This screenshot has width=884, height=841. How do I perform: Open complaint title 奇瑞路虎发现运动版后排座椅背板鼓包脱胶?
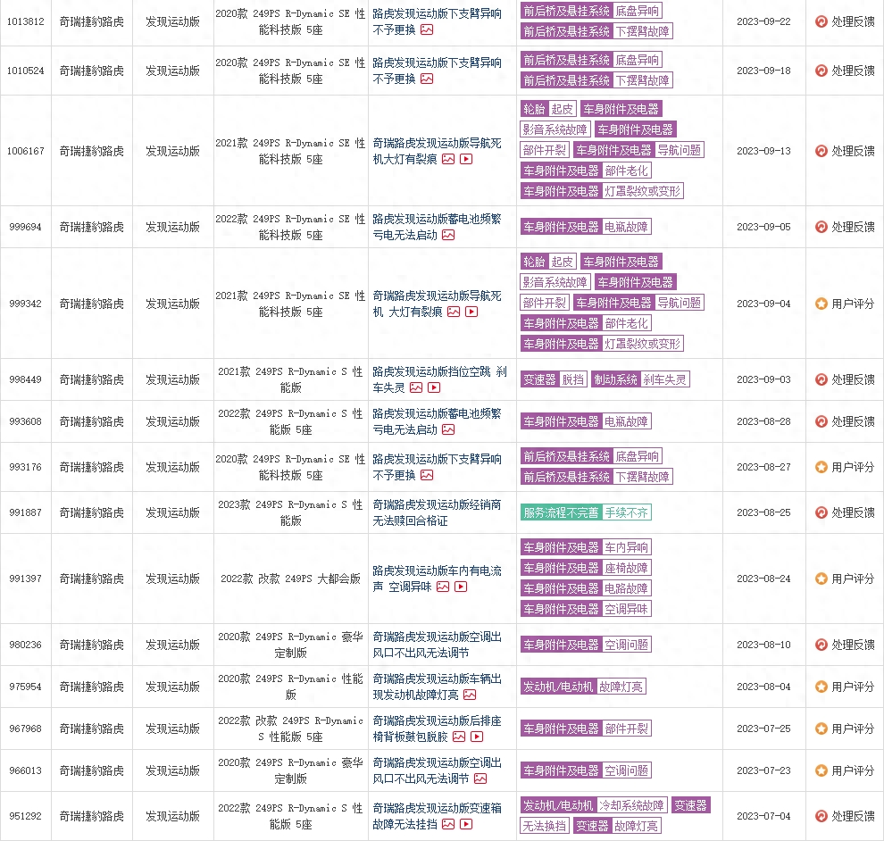(x=437, y=729)
